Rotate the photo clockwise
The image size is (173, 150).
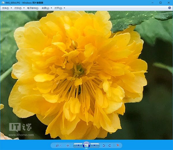coord(110,145)
